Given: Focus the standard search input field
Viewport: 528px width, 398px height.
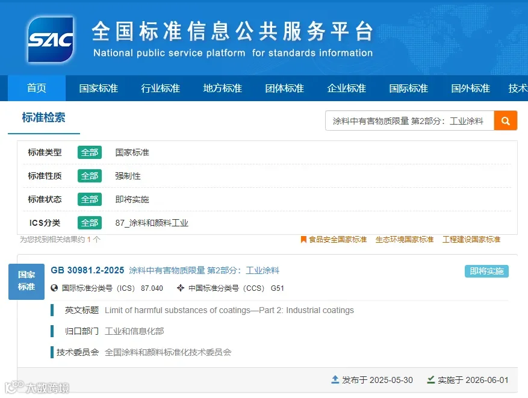Looking at the screenshot, I should tap(410, 120).
